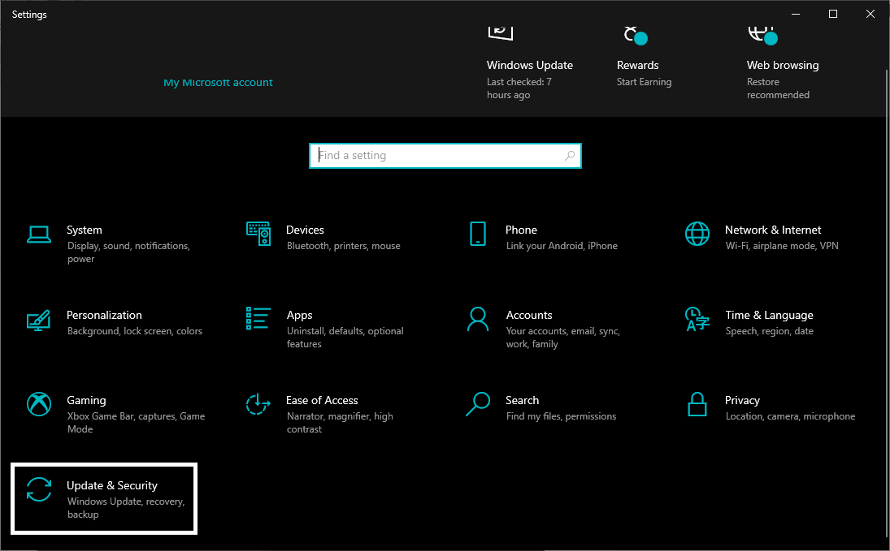The image size is (890, 551).
Task: Click 'Your accounts, email, sync, work, family' text
Action: coord(563,338)
